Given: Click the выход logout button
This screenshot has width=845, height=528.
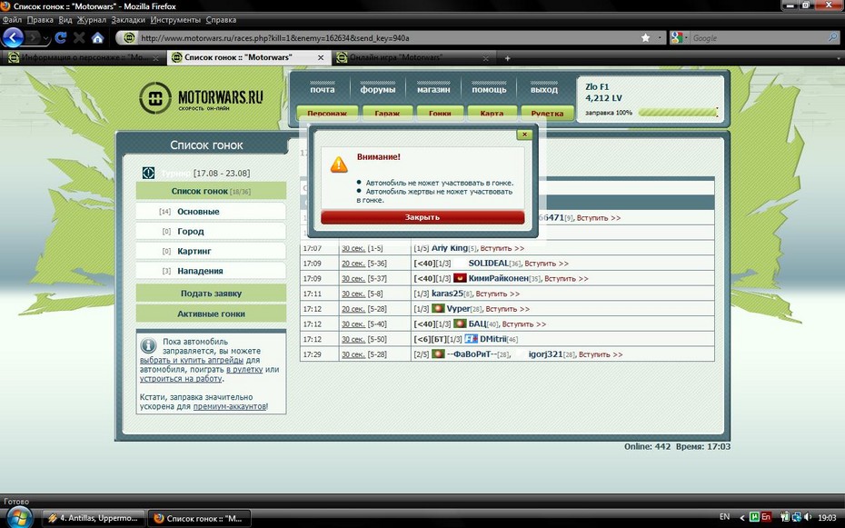Looking at the screenshot, I should (543, 89).
